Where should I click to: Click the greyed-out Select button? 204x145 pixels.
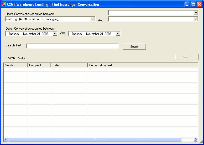187,57
